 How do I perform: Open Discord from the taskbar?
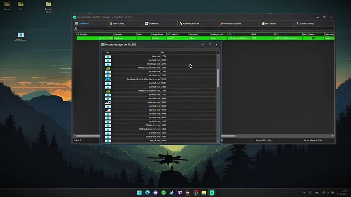point(155,193)
